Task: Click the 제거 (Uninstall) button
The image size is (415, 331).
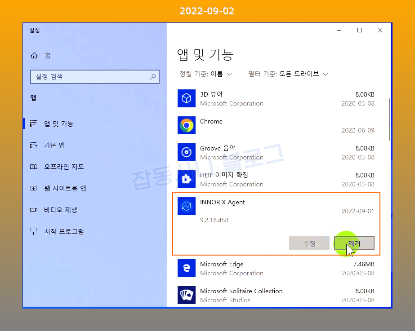Action: click(x=354, y=243)
